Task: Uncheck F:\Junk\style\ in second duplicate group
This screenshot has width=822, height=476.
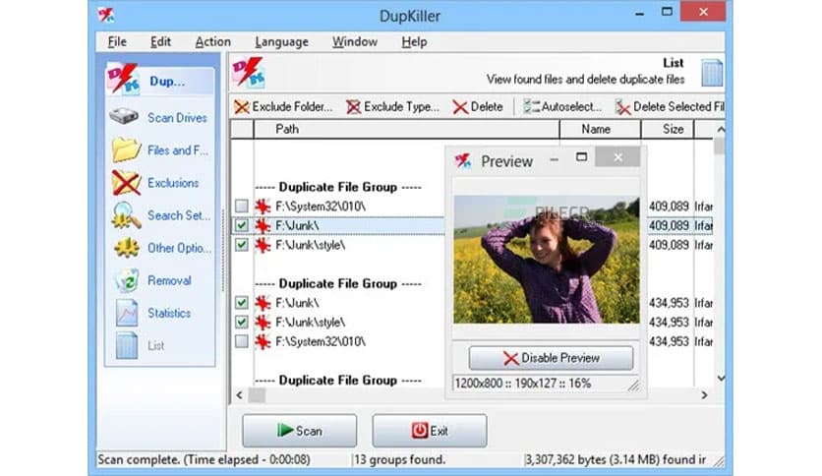Action: (x=242, y=322)
